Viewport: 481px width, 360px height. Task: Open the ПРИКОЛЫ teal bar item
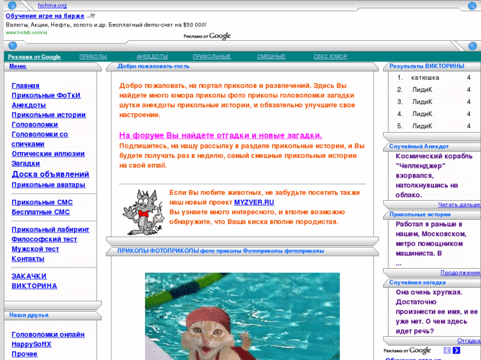(x=93, y=56)
